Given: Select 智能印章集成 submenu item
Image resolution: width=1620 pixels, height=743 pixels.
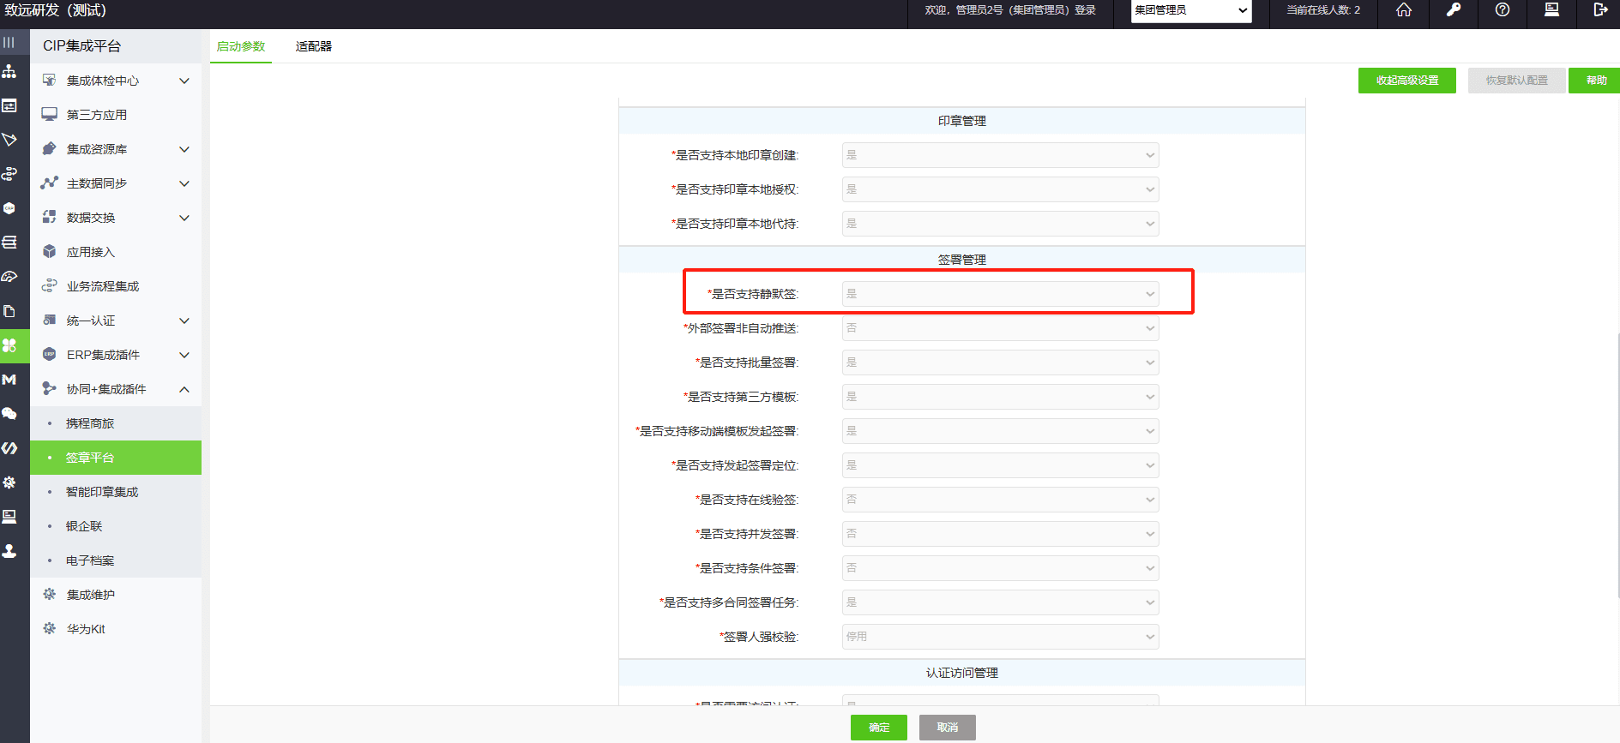Looking at the screenshot, I should 116,492.
